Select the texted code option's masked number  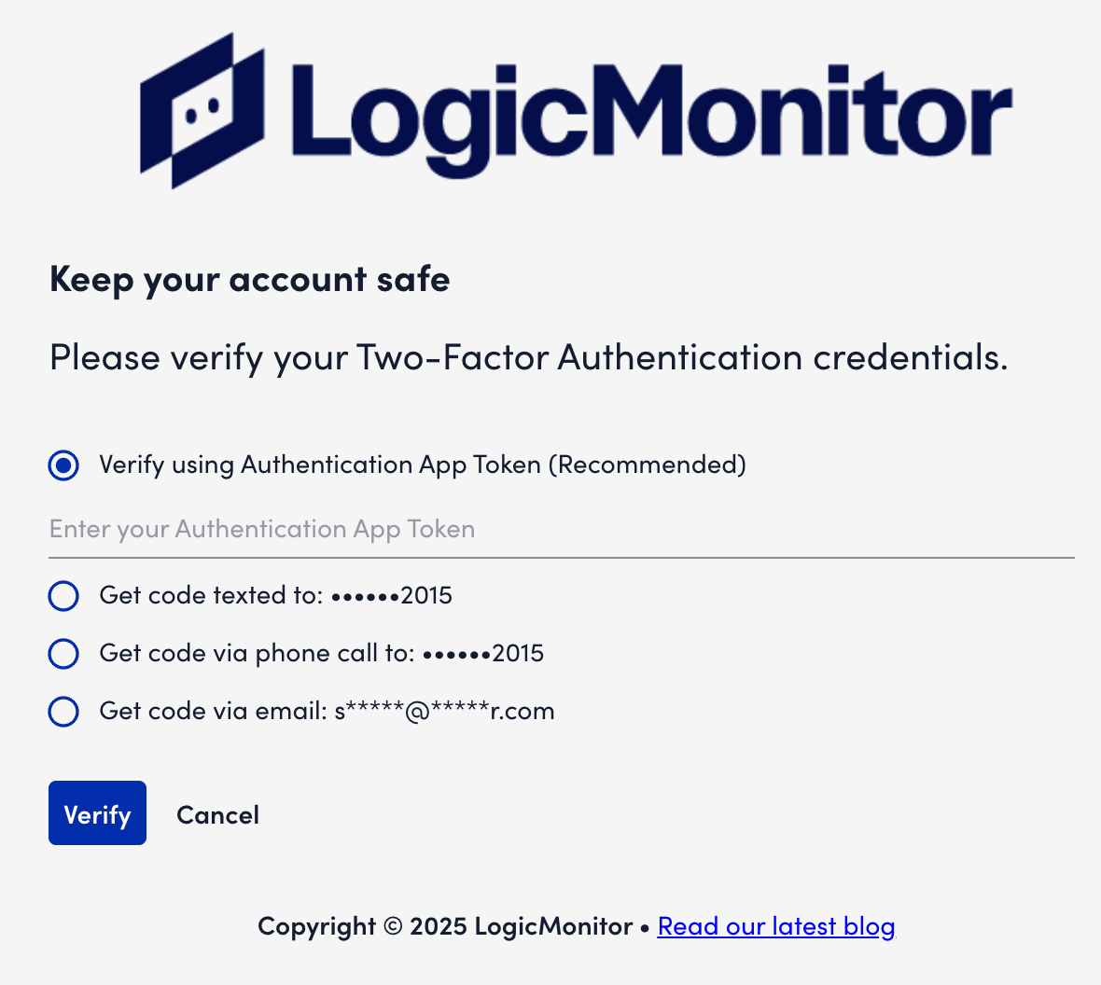392,595
